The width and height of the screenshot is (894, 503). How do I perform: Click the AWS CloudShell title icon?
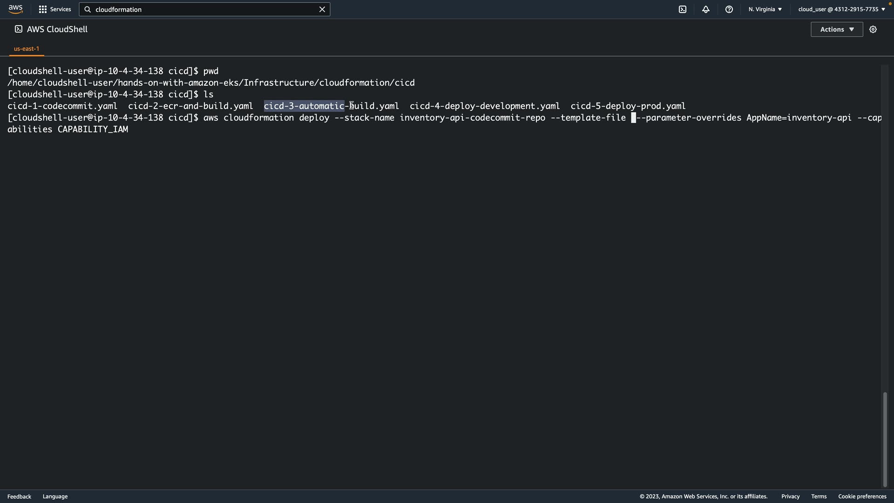[x=18, y=29]
